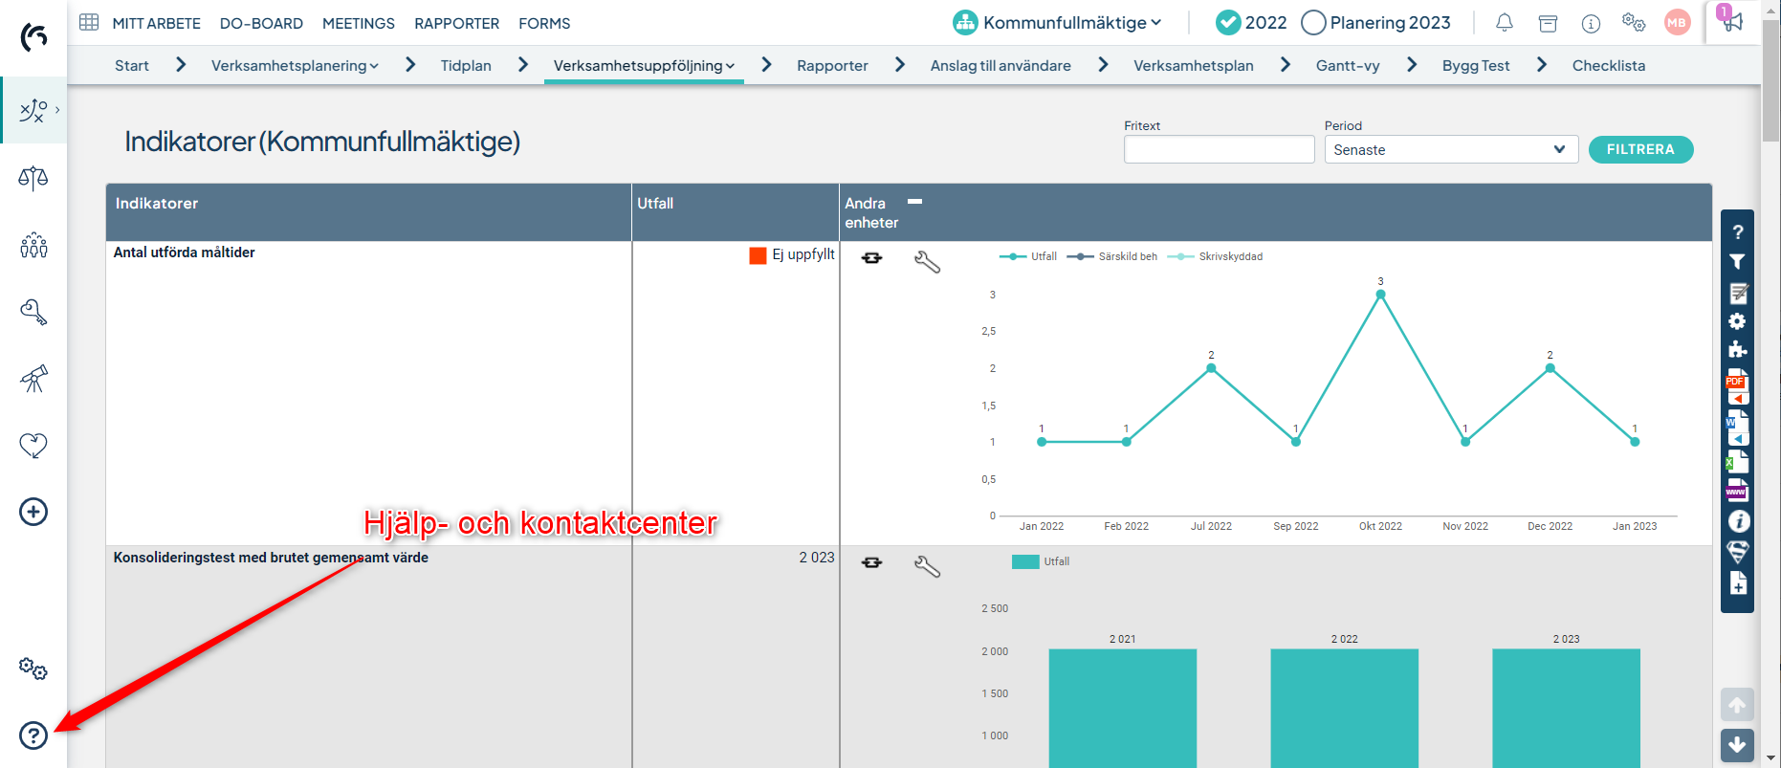The width and height of the screenshot is (1781, 768).
Task: Click wrench icon for Konsolideringstest row
Action: coord(927,566)
